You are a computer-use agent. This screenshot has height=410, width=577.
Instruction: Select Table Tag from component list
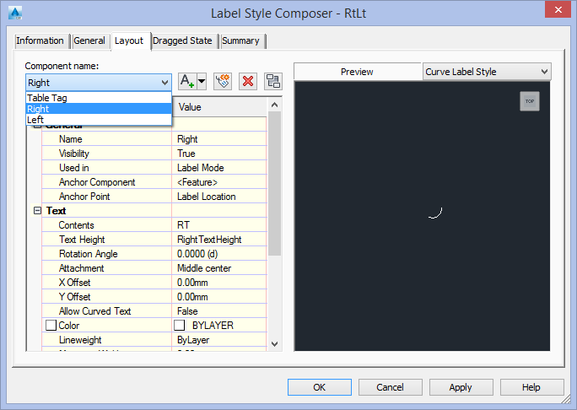[99, 98]
